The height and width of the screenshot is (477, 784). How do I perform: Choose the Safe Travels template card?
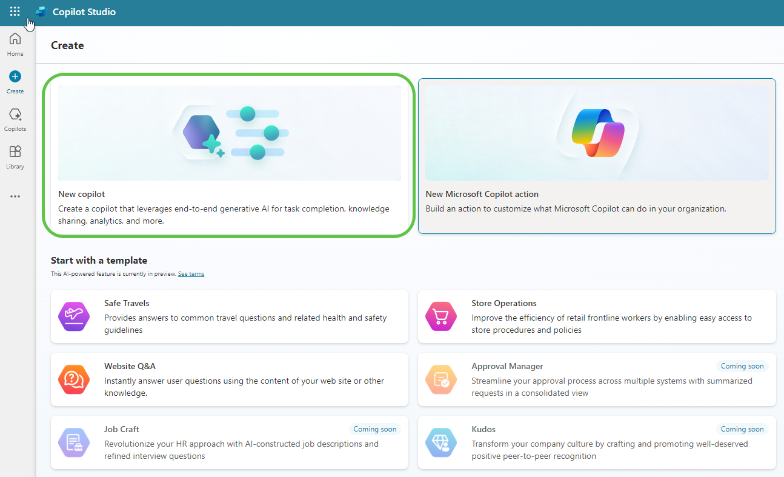point(229,316)
